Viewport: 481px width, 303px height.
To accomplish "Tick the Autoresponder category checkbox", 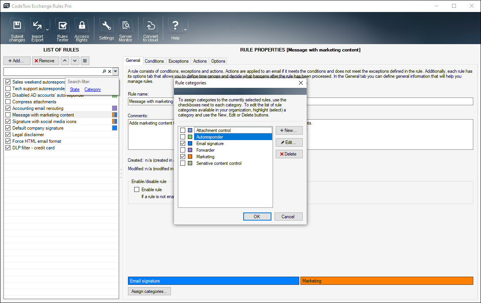I will point(183,137).
